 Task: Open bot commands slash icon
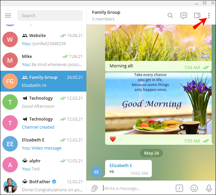pyautogui.click(x=179, y=188)
